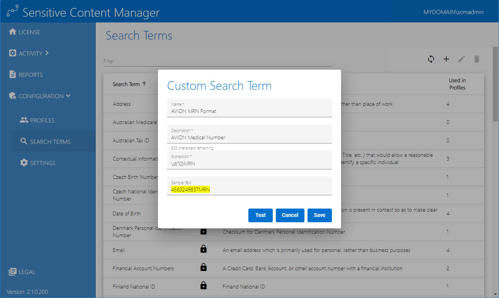Click the edit pencil icon
This screenshot has height=298, width=499.
click(462, 59)
